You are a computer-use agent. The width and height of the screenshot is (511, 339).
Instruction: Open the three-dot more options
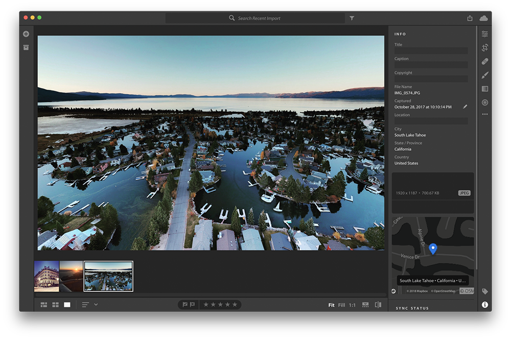[485, 115]
